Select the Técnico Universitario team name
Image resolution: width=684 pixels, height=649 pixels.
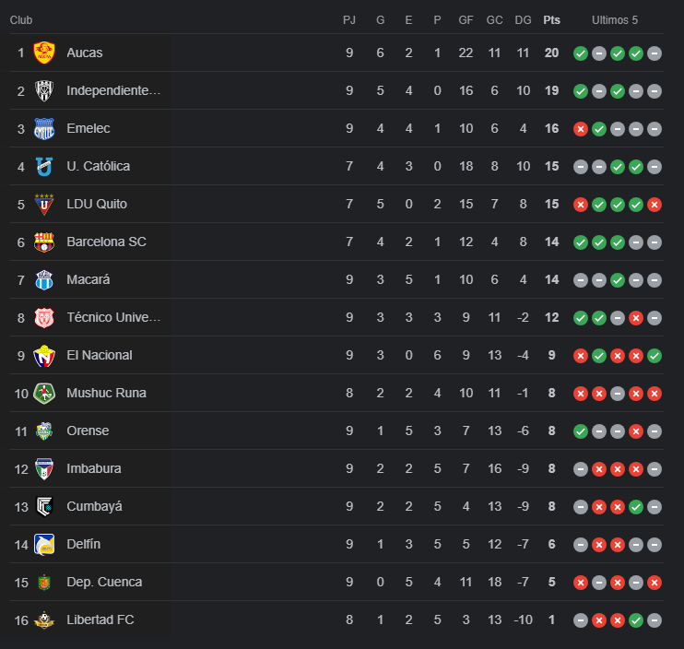(x=113, y=317)
